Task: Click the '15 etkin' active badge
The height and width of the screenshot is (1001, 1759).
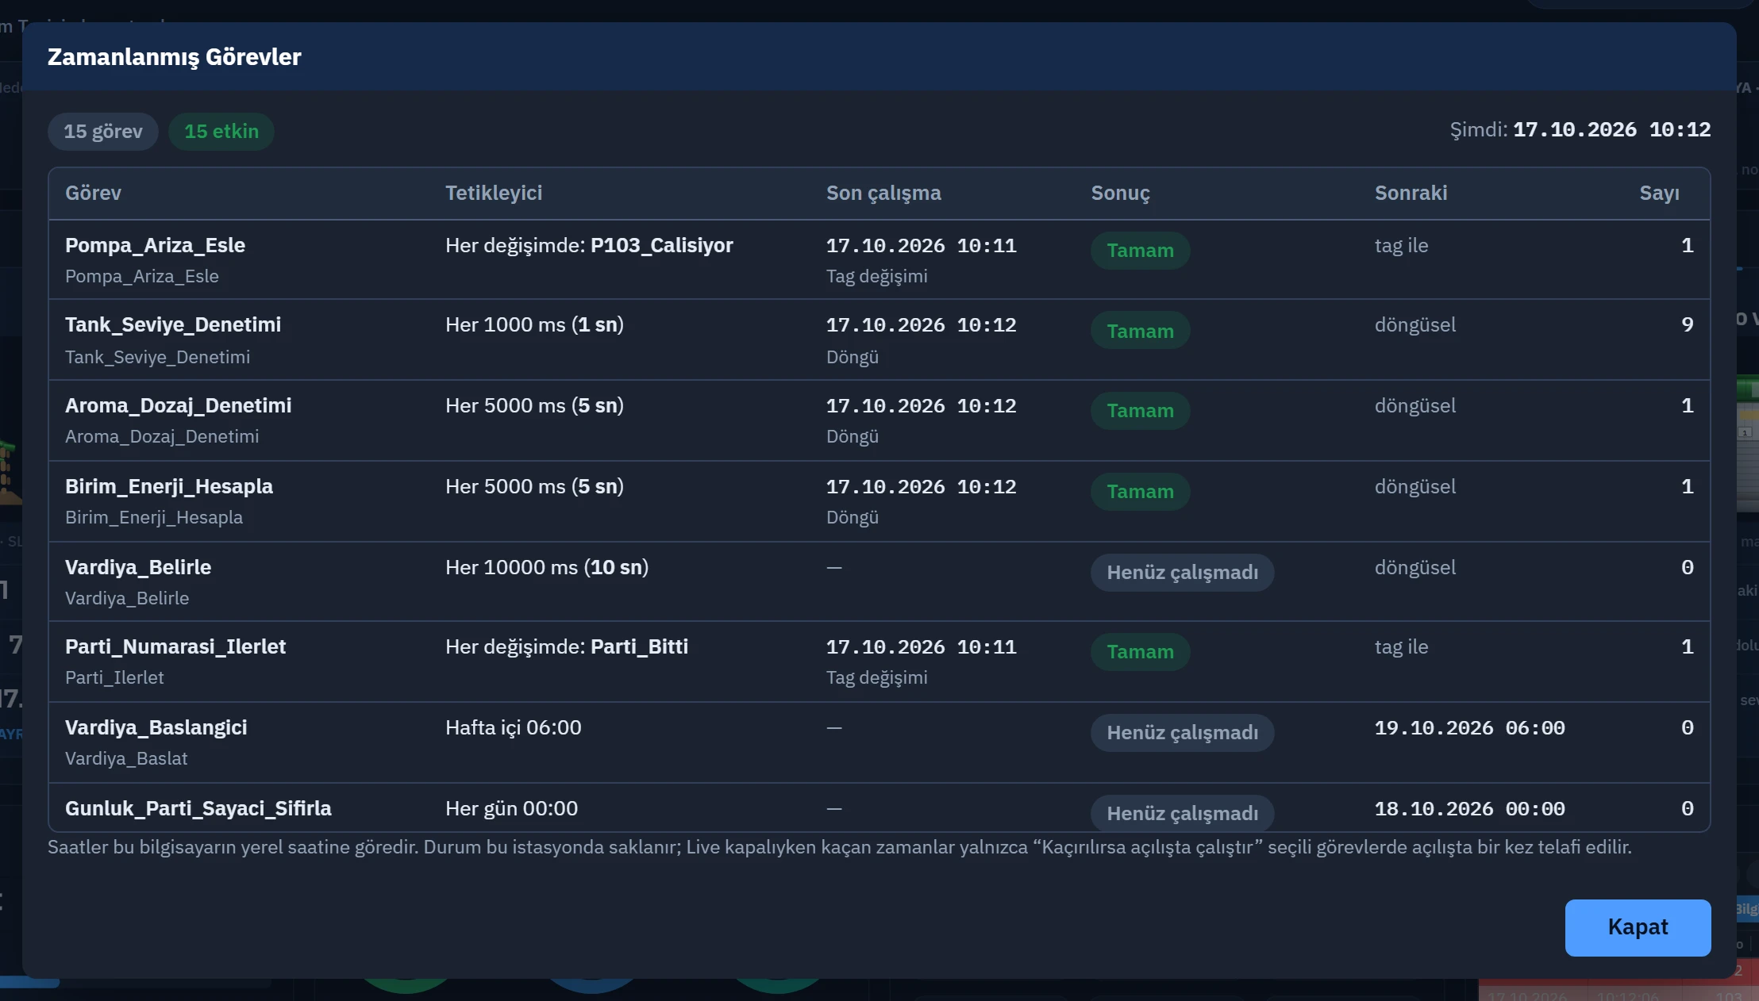Action: click(x=221, y=131)
